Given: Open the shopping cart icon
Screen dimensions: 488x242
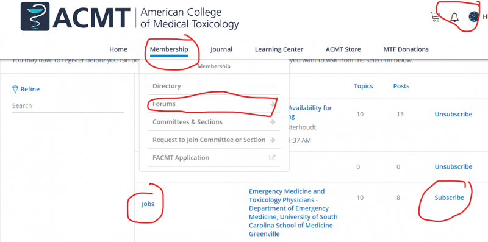Looking at the screenshot, I should tap(435, 16).
